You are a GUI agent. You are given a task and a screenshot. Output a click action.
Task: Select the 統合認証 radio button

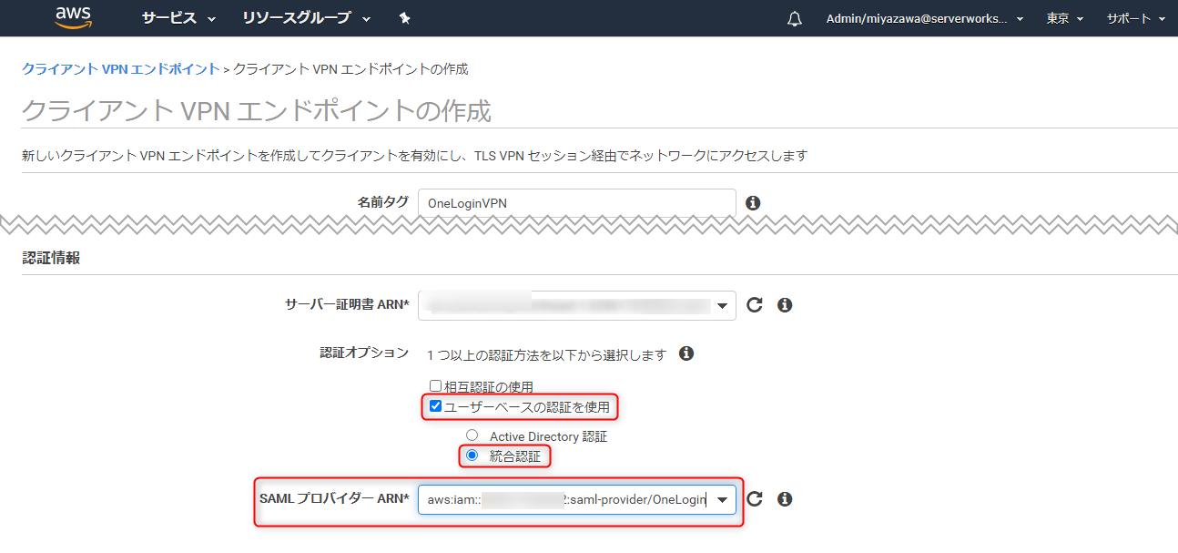click(x=472, y=456)
